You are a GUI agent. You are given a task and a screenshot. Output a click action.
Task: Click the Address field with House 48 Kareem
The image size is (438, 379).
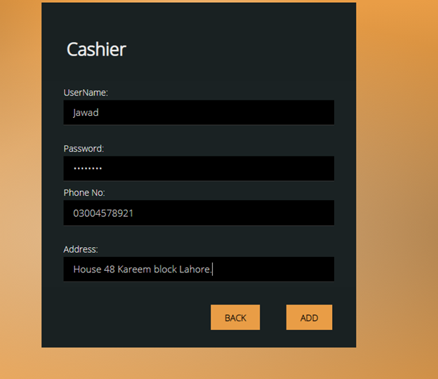(199, 270)
